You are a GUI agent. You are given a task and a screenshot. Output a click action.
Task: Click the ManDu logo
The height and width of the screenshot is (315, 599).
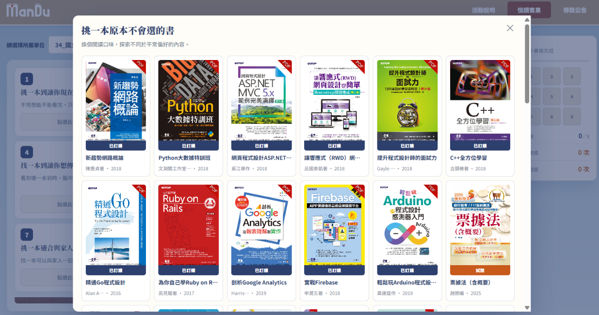(x=28, y=10)
